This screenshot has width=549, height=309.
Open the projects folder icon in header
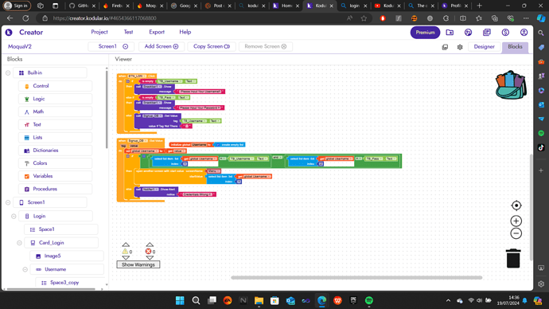point(450,32)
